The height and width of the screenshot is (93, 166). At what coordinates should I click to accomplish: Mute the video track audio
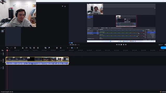pos(3,61)
